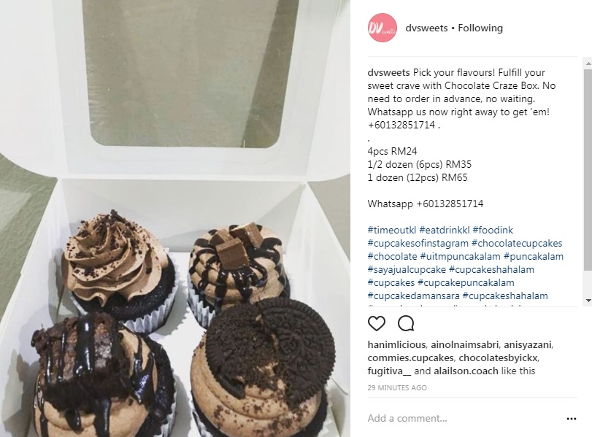The height and width of the screenshot is (437, 592).
Task: Visit hanimlicious liker profile
Action: coord(396,344)
